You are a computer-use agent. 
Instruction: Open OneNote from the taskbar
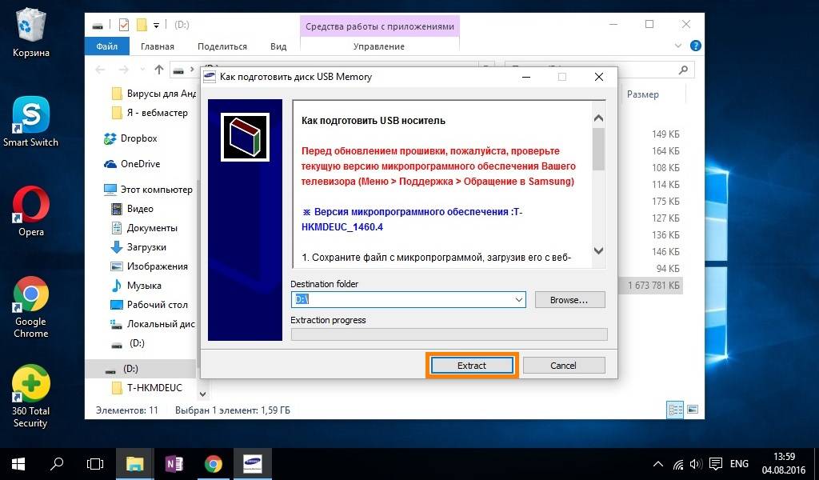coord(174,463)
